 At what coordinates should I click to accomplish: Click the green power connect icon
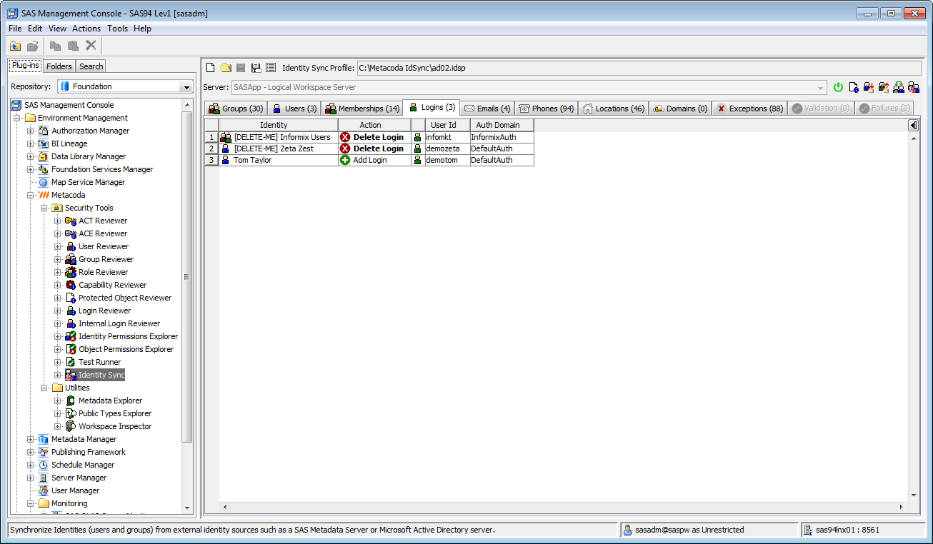pyautogui.click(x=839, y=87)
